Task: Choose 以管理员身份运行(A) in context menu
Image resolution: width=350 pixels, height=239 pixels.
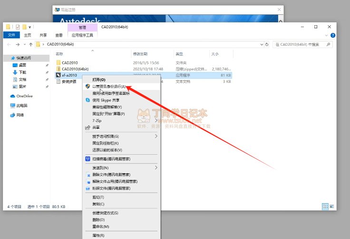Action: click(x=121, y=86)
